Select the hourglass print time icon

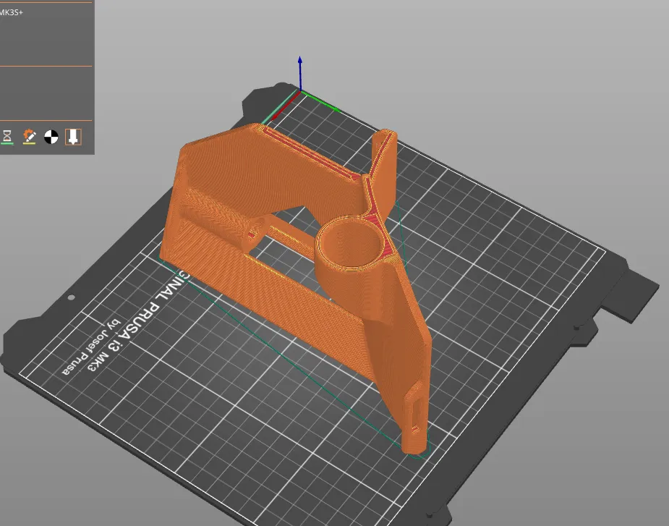point(7,136)
